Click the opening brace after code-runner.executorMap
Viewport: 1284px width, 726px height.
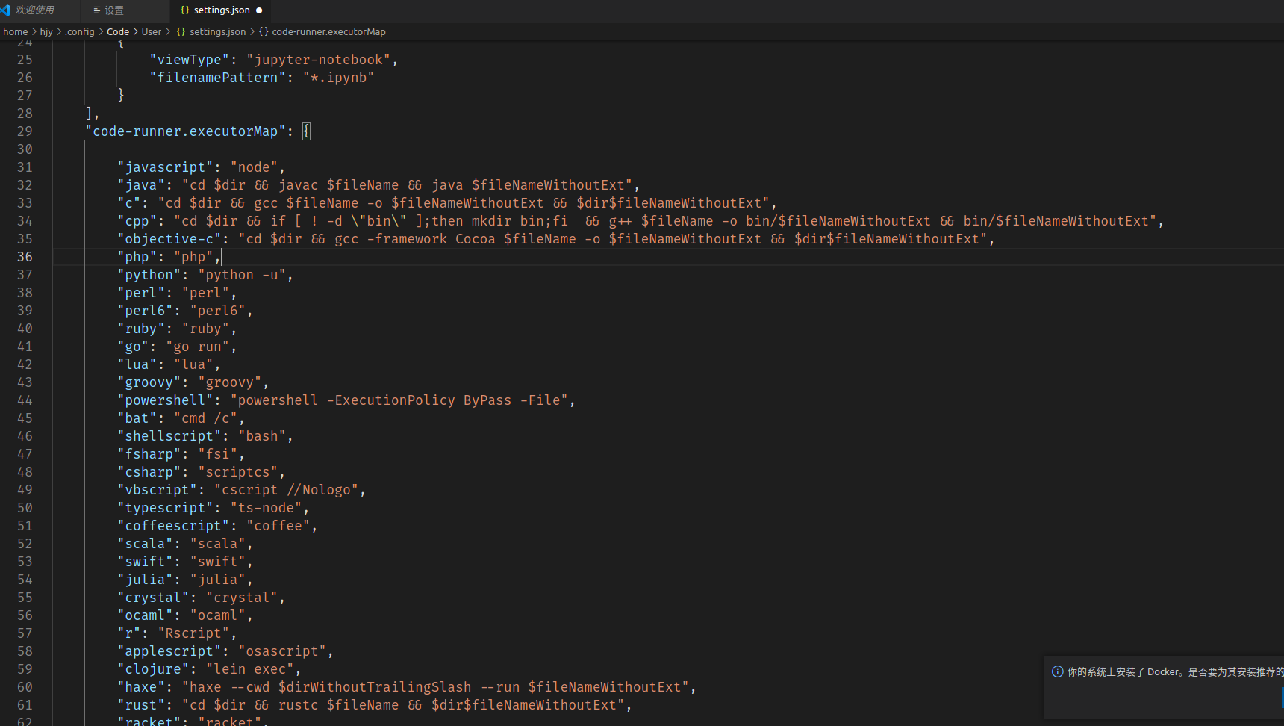click(306, 131)
